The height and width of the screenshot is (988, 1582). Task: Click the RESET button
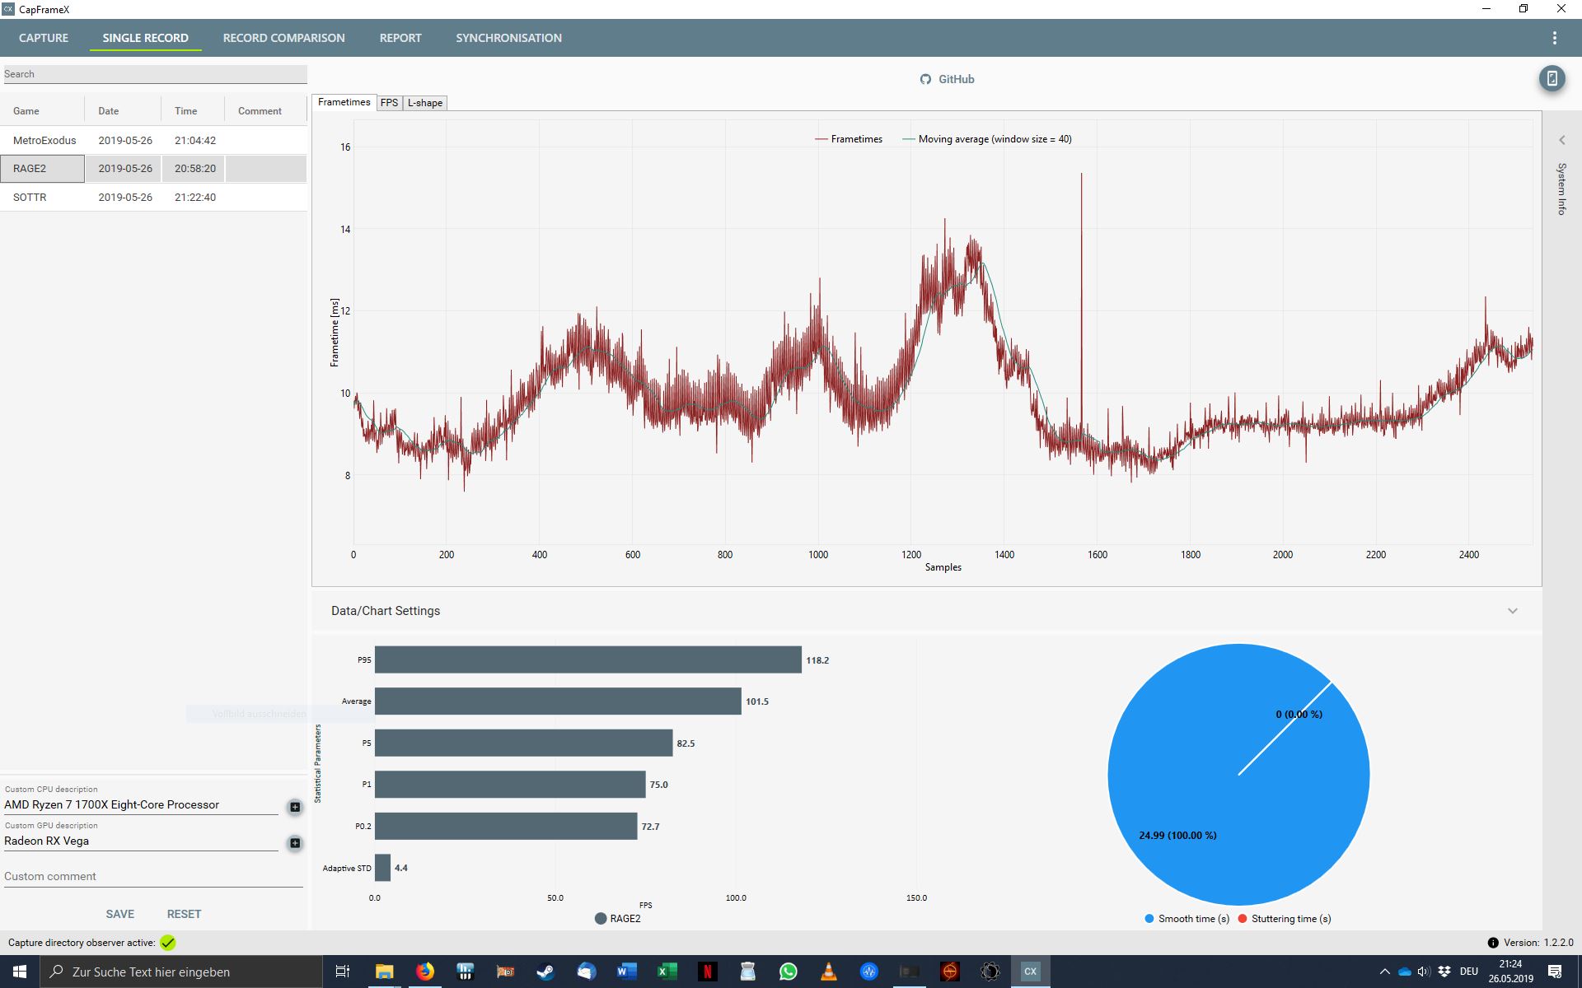coord(184,914)
